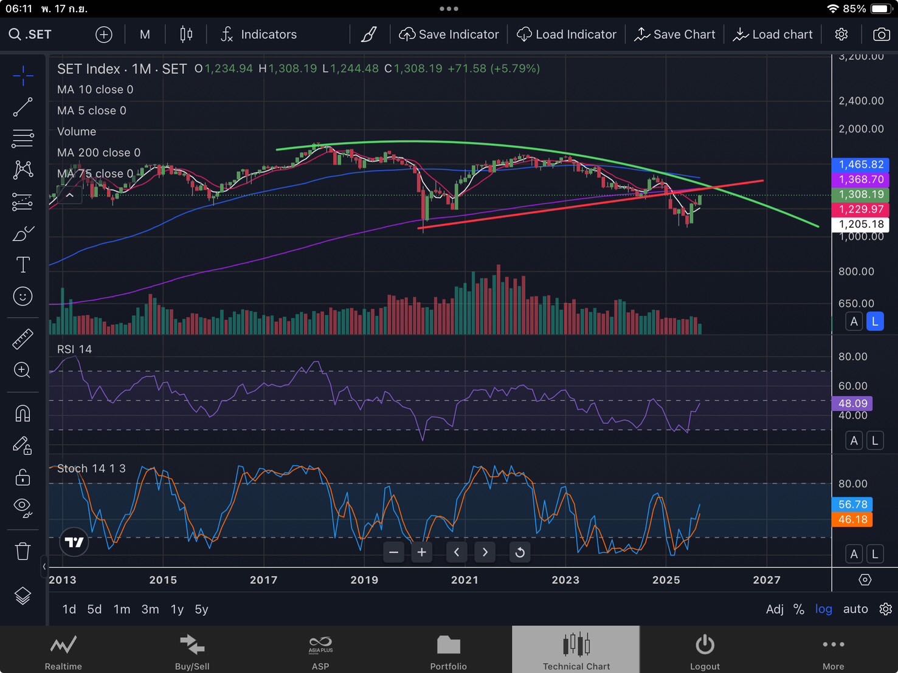This screenshot has width=898, height=673.
Task: Open the More tab
Action: (x=833, y=650)
